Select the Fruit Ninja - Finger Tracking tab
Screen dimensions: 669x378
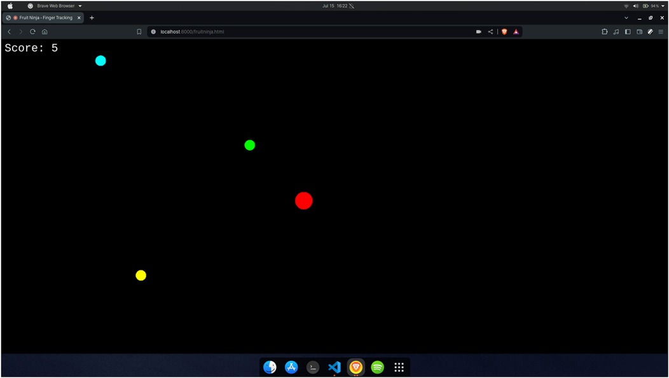tap(45, 18)
